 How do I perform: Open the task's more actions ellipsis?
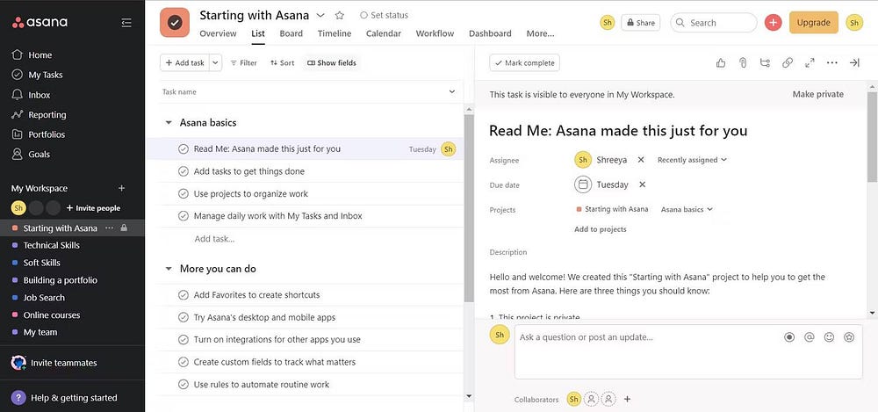[832, 62]
